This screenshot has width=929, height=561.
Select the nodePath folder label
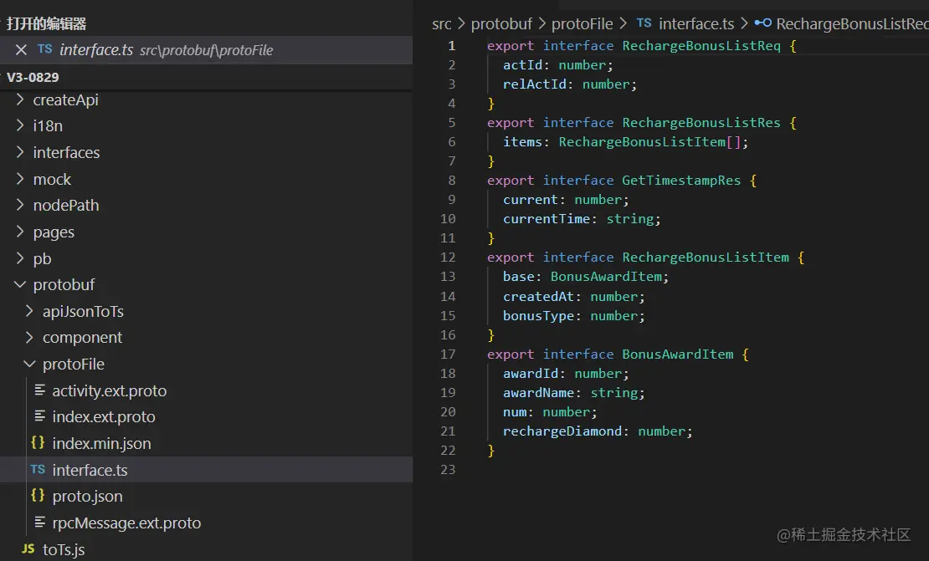click(x=66, y=206)
